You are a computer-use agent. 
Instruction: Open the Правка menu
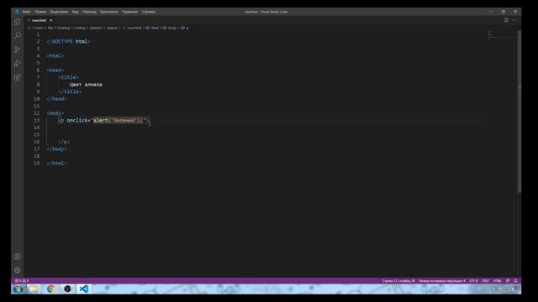click(40, 12)
